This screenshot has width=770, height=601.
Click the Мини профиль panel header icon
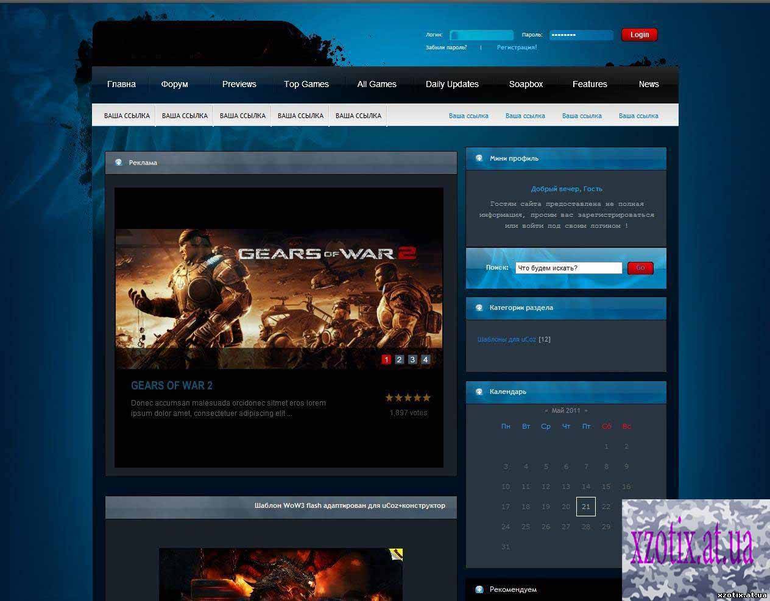[479, 158]
